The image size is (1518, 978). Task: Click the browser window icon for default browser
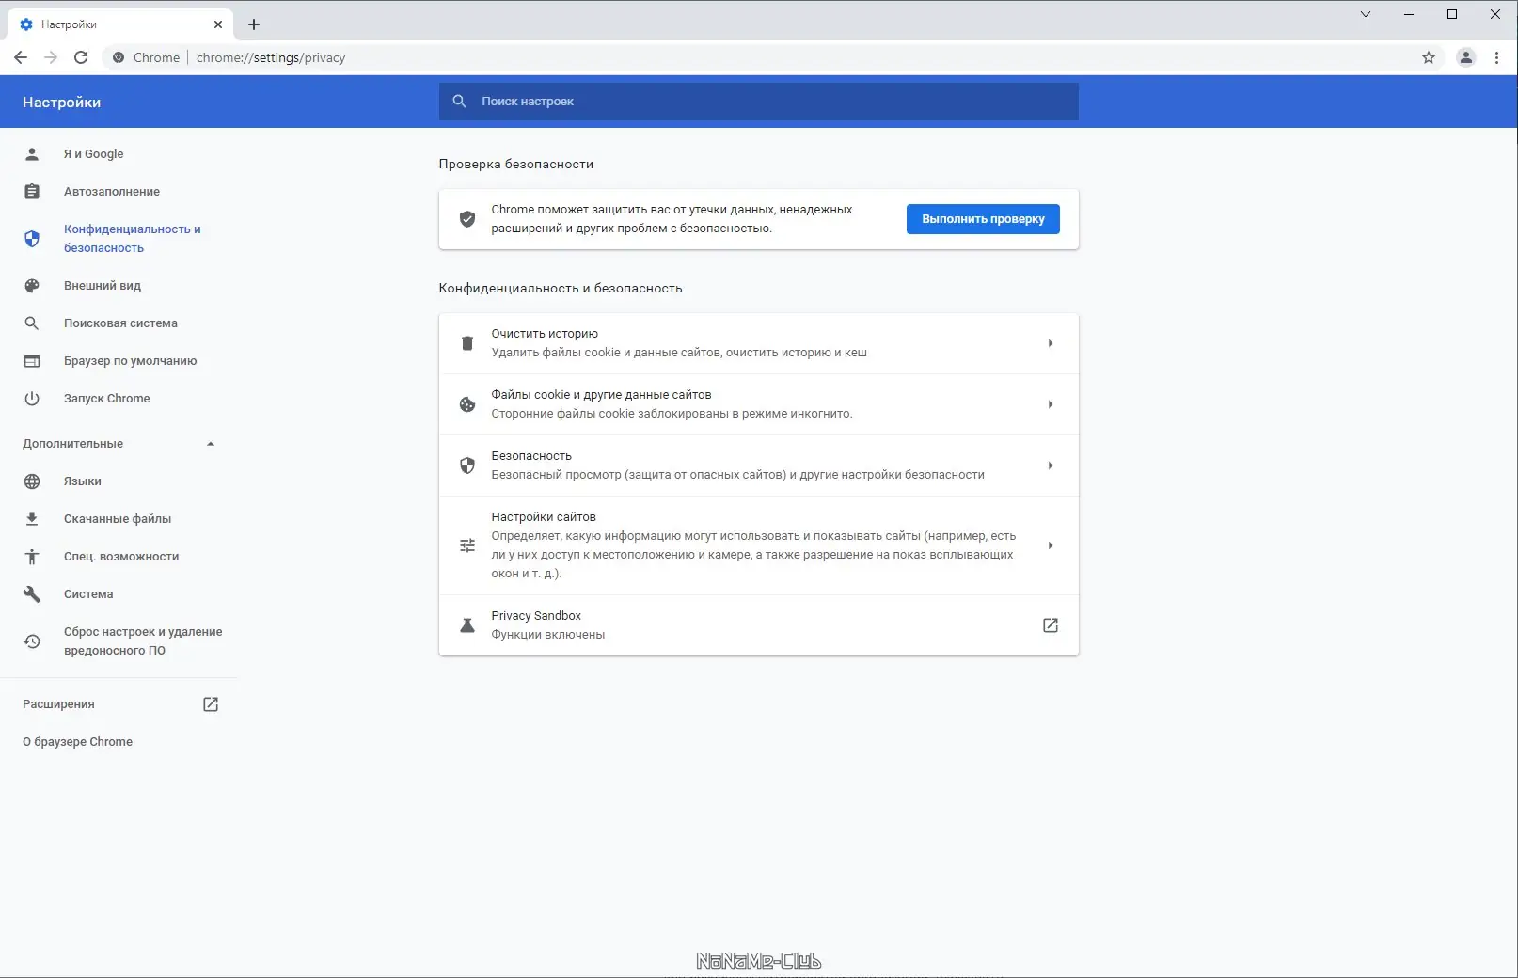tap(32, 360)
